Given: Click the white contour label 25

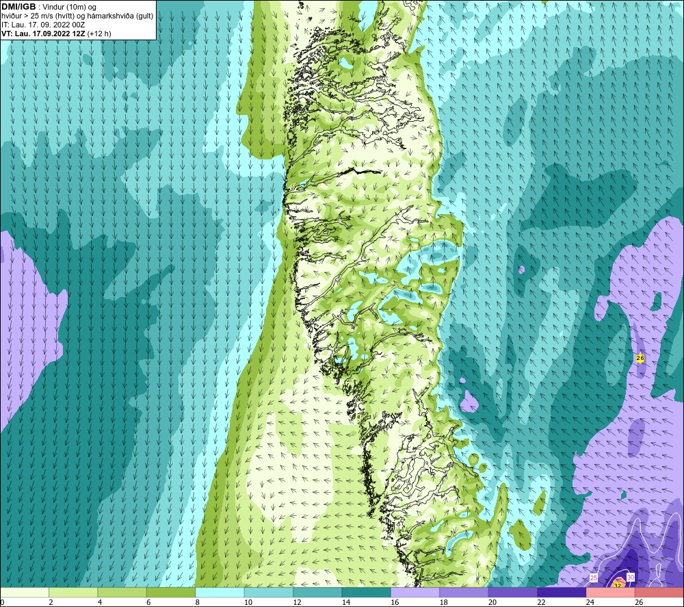Looking at the screenshot, I should click(593, 578).
